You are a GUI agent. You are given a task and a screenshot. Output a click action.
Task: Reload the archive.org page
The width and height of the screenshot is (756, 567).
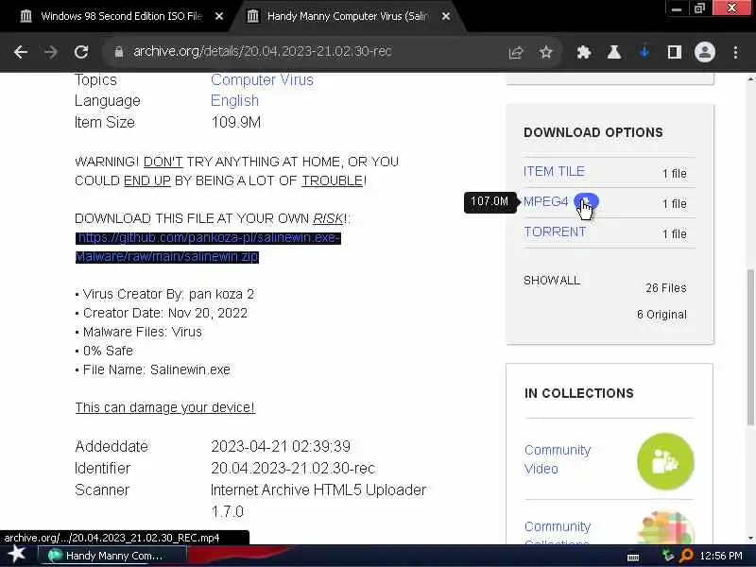(x=81, y=52)
